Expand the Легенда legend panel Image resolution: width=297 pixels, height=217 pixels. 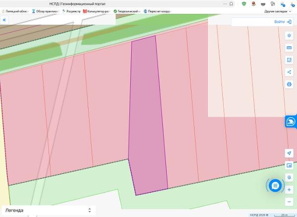click(x=49, y=210)
